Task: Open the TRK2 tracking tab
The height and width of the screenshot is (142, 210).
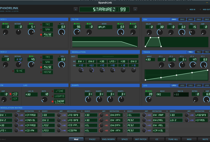Action: (199, 52)
